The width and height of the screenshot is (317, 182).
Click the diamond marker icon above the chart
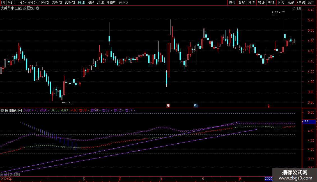pos(294,8)
